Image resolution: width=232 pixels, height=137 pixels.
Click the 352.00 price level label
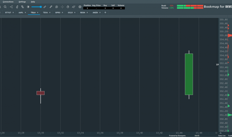pyautogui.click(x=224, y=95)
